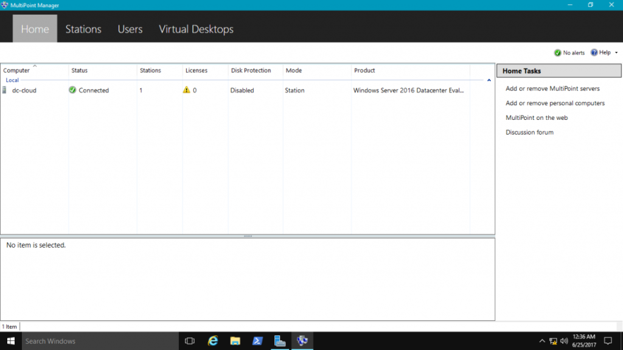Click the license warning triangle icon

point(186,90)
